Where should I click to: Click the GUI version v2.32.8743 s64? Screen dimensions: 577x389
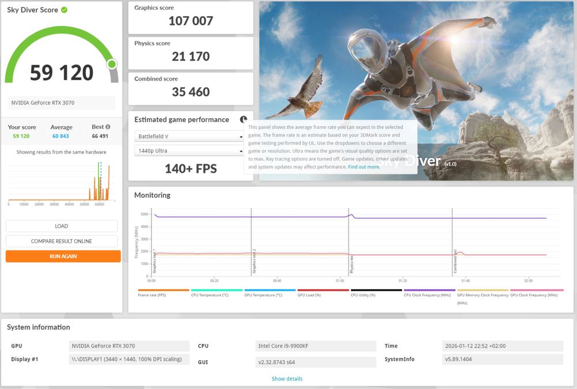(316, 362)
